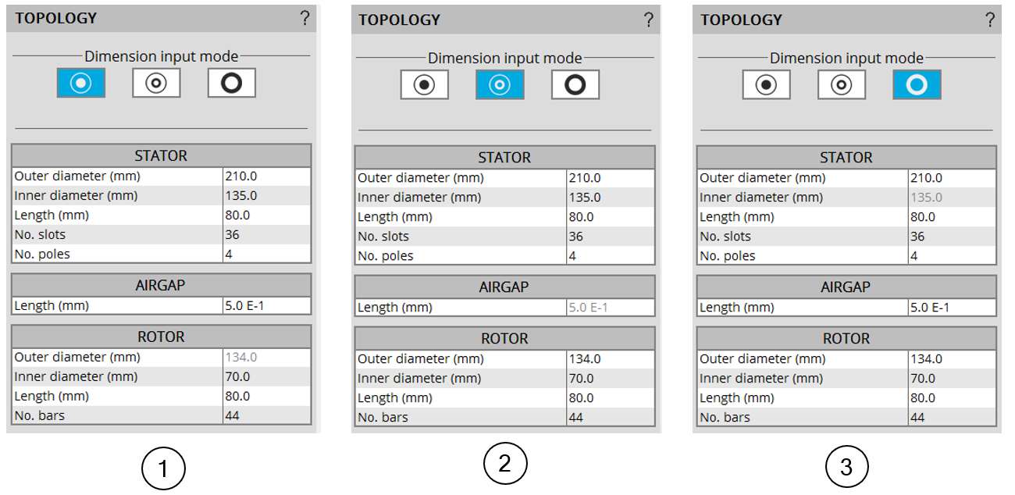Screen dimensions: 1015x495
Task: Open help in the right TOPOLOGY panel
Action: pos(990,20)
